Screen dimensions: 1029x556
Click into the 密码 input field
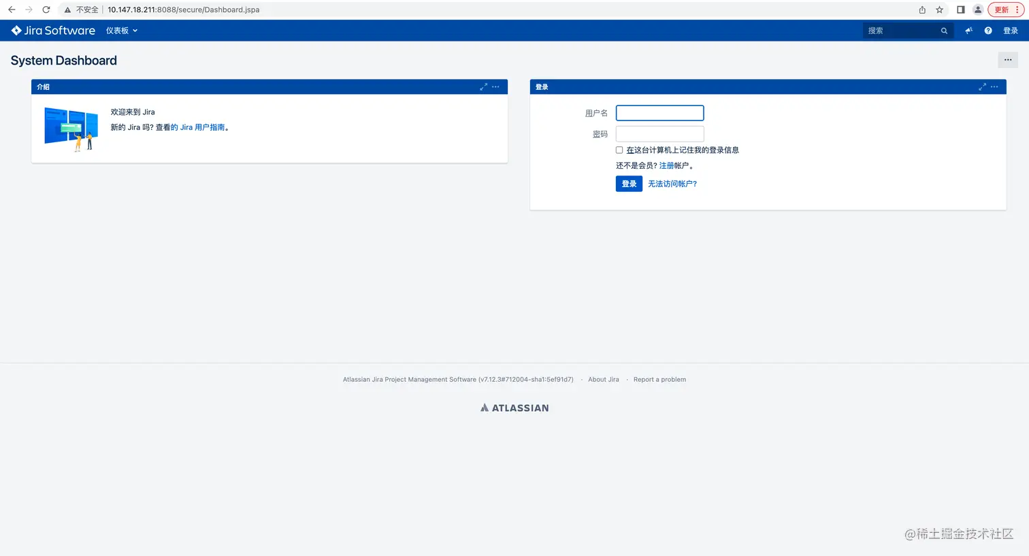click(659, 133)
